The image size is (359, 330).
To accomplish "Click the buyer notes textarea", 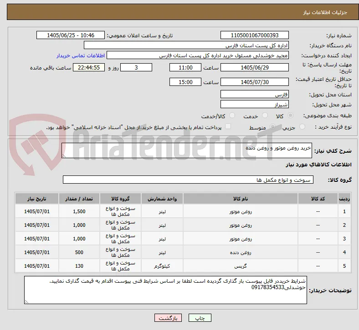I will (x=165, y=290).
